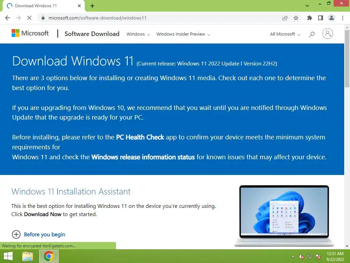Sign in with the account icon
Viewport: 350px width, 263px height.
coord(328,34)
